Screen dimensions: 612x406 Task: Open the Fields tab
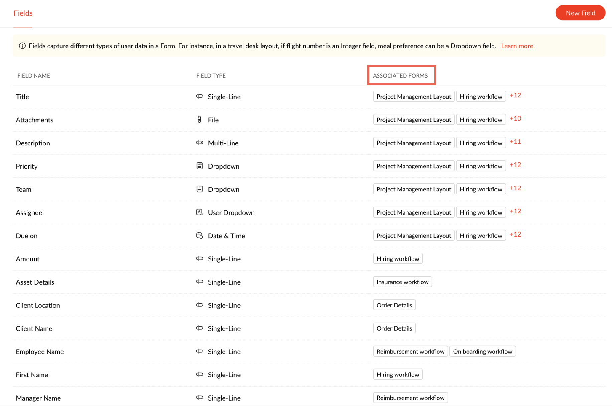tap(23, 13)
